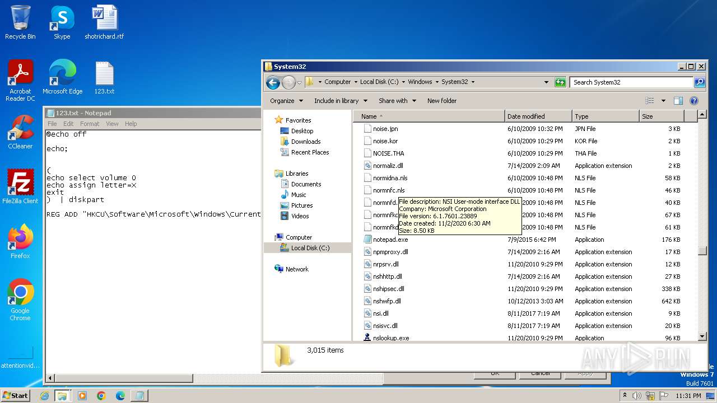Select the 123.txt desktop file
717x403 pixels.
[x=104, y=77]
